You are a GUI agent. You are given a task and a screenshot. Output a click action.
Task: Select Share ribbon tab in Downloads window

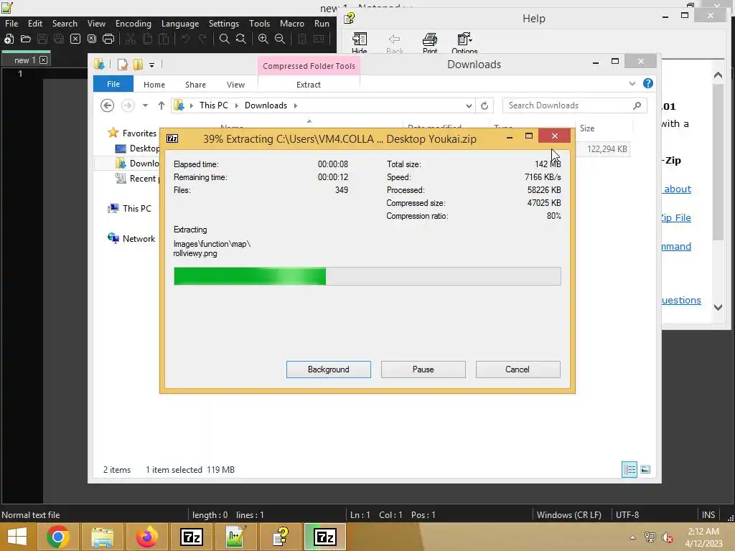(x=195, y=85)
